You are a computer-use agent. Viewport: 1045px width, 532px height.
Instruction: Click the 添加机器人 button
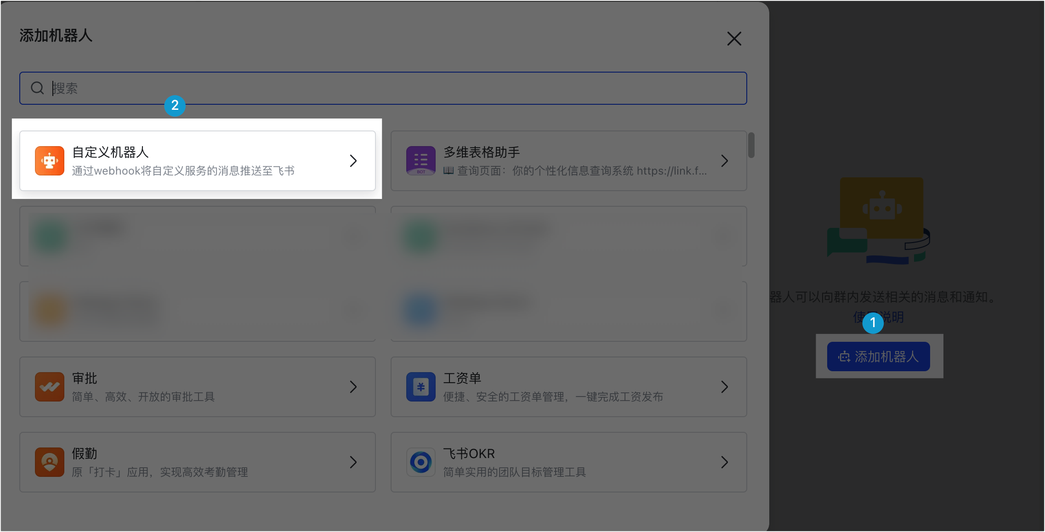(878, 357)
